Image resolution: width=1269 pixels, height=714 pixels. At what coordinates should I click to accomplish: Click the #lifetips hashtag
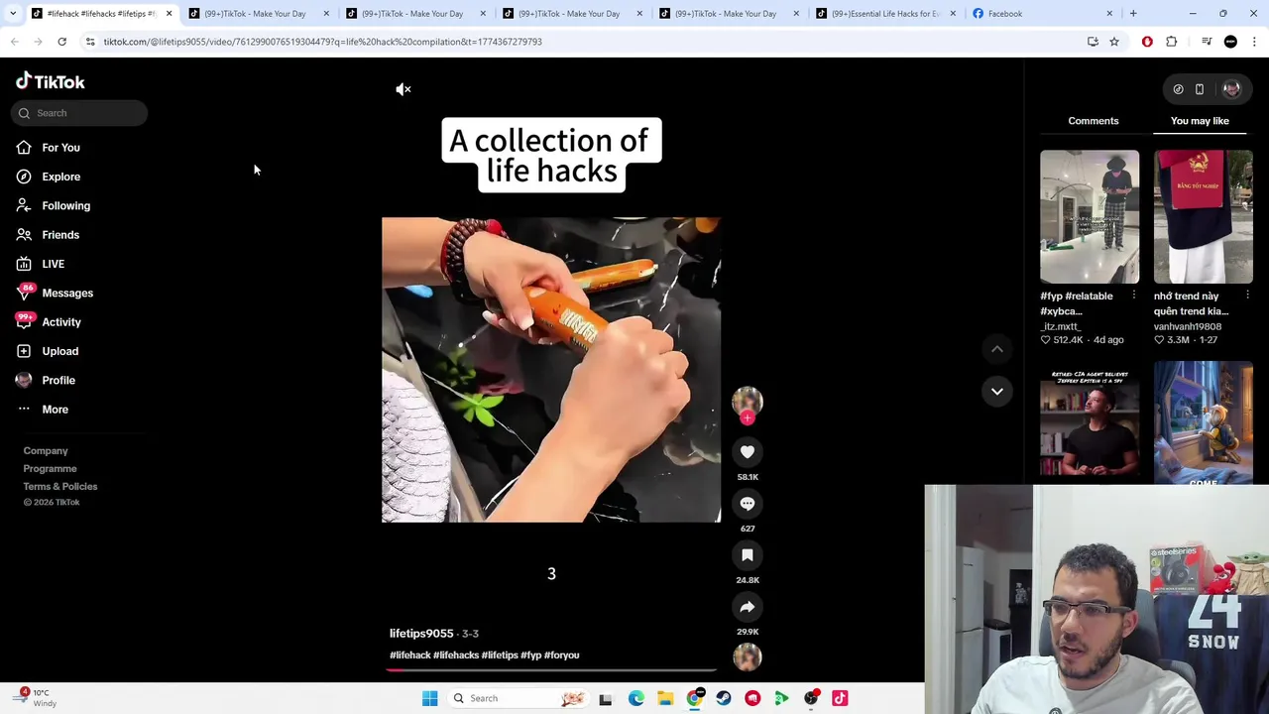click(500, 655)
